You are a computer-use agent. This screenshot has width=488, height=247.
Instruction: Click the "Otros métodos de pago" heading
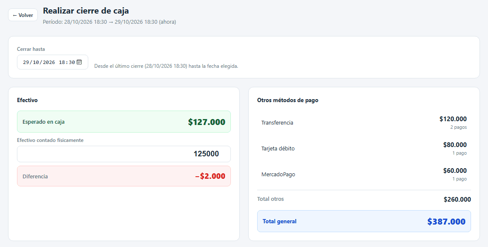[288, 100]
